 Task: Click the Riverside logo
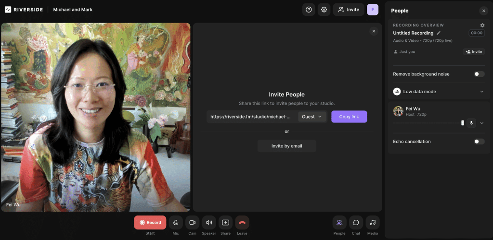[24, 10]
